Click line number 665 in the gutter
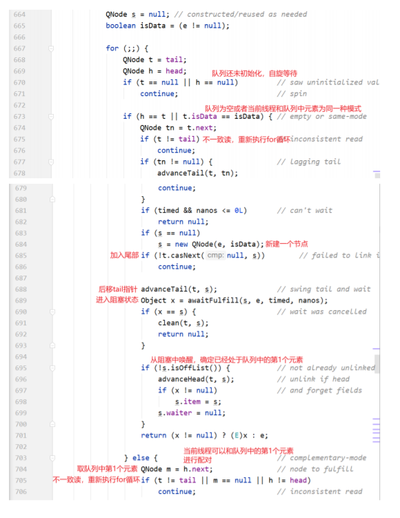 point(19,26)
